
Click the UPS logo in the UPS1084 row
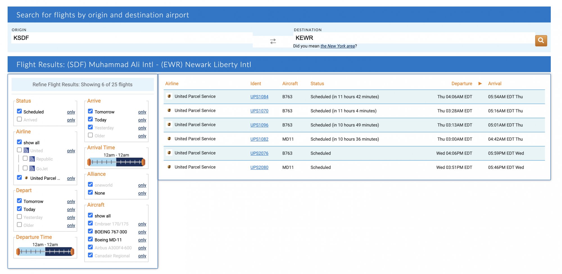pos(169,96)
